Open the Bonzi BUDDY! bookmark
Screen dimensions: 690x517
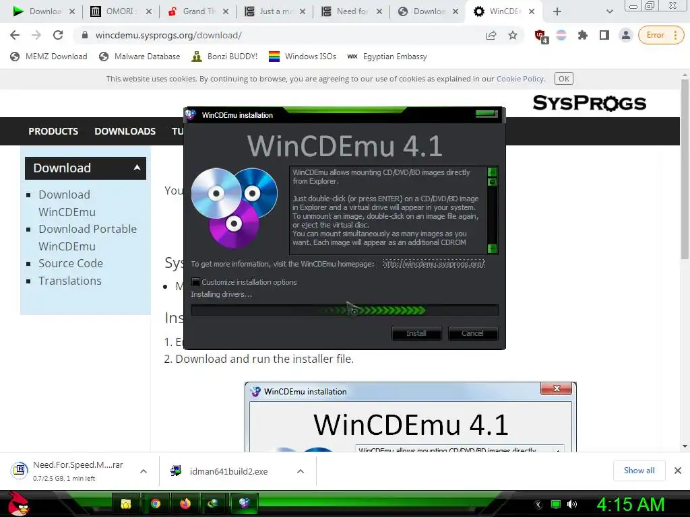click(225, 57)
